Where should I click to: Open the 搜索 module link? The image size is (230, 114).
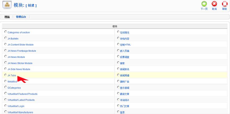[x=122, y=63]
